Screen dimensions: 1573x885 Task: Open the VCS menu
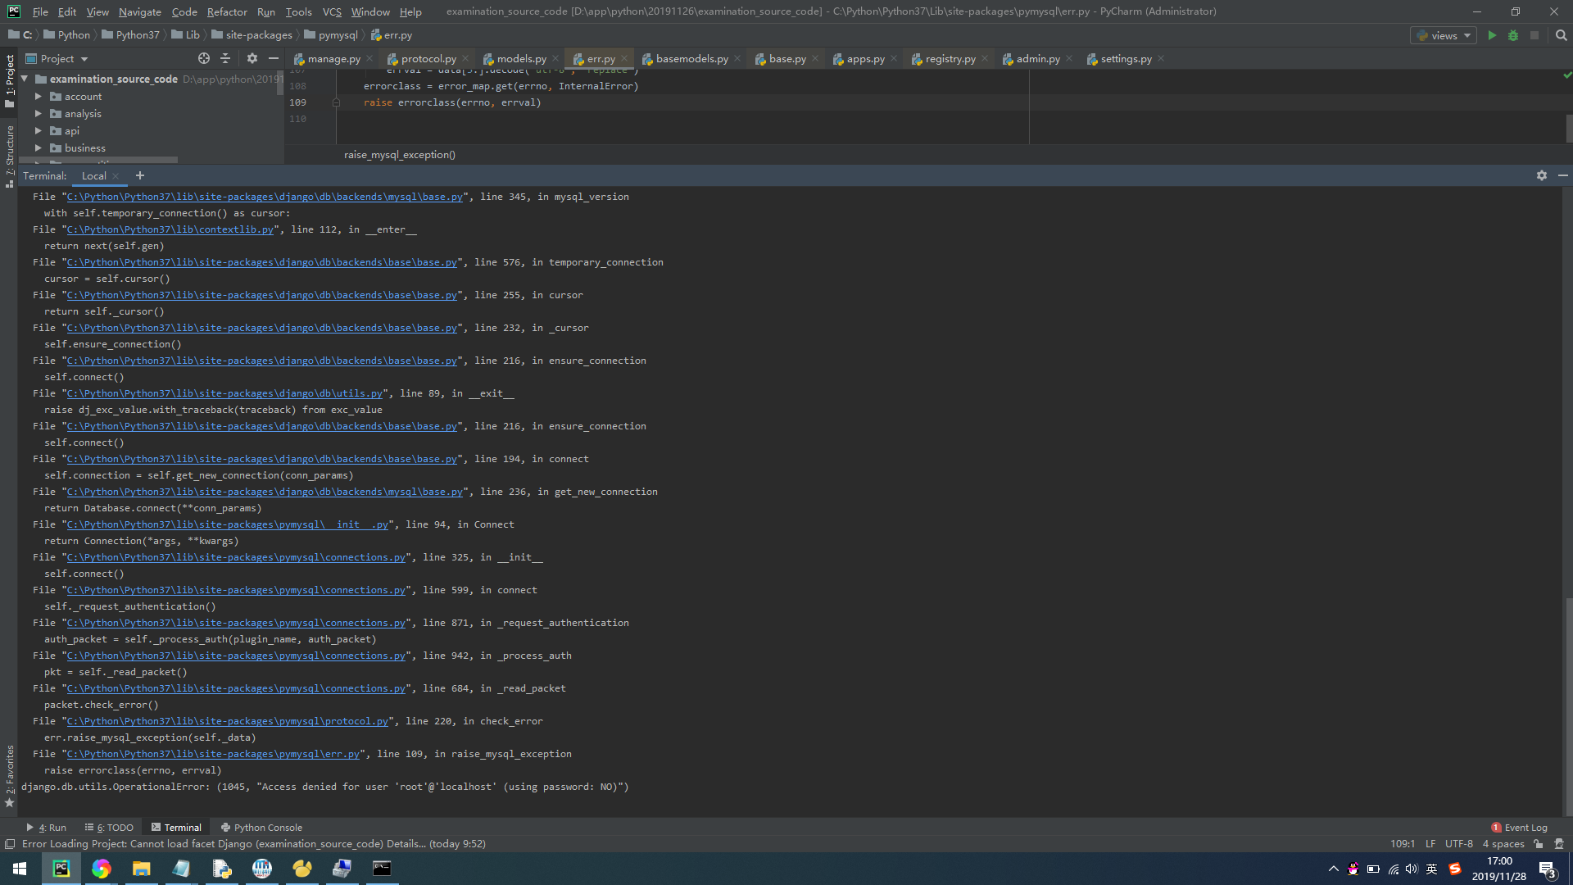[x=332, y=11]
